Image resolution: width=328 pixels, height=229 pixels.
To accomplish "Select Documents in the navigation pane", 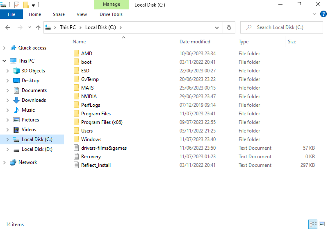I will (34, 90).
